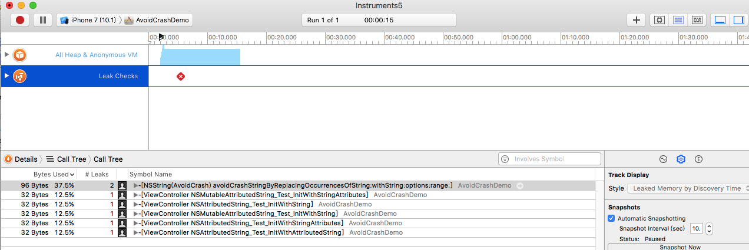Switch to Threads strategy view
The width and height of the screenshot is (749, 250).
[x=697, y=20]
